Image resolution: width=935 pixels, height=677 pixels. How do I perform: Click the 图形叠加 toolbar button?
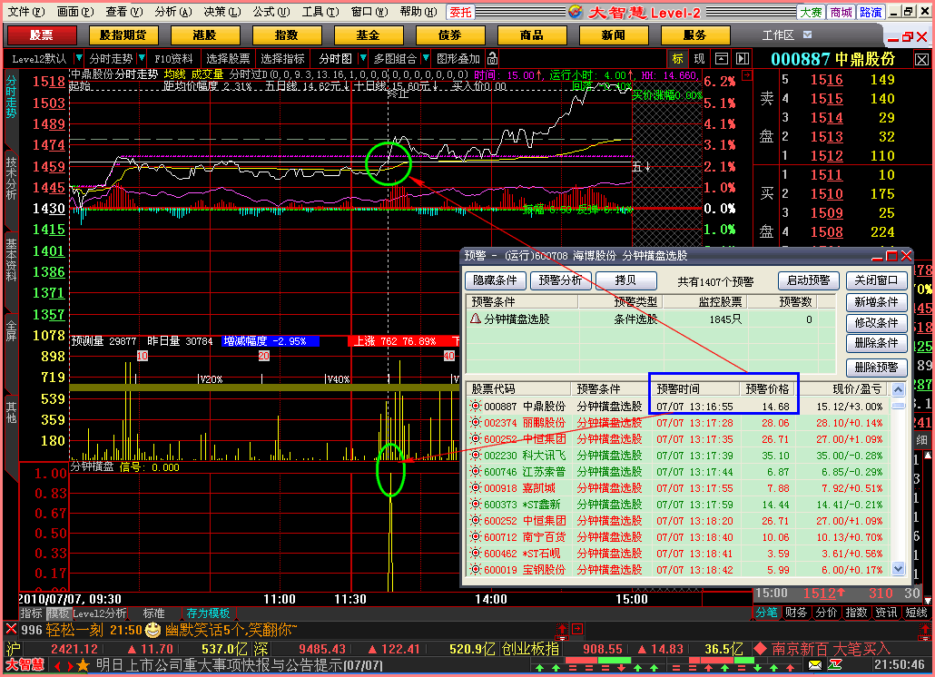click(x=458, y=58)
